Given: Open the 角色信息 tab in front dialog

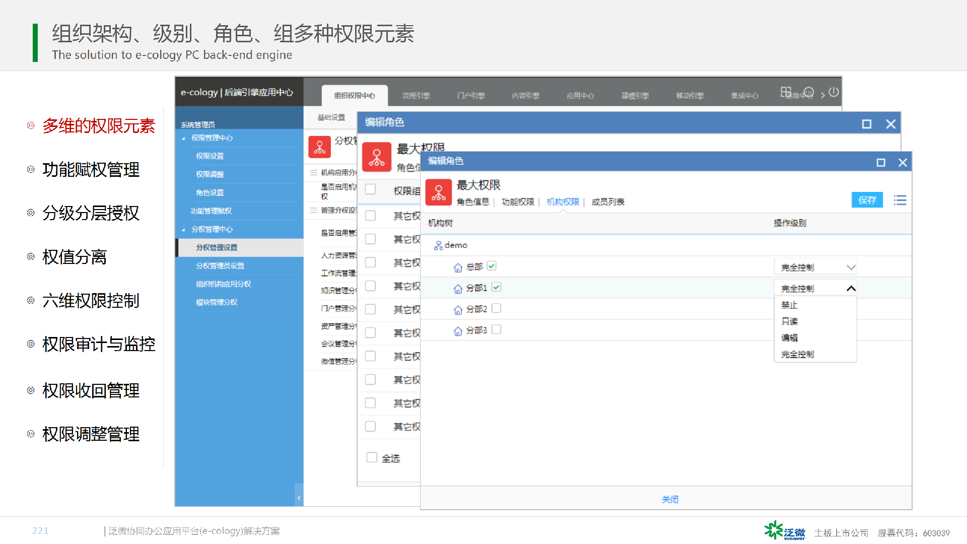Looking at the screenshot, I should pyautogui.click(x=473, y=202).
